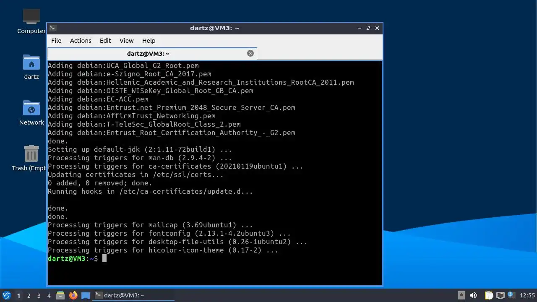Switch to workspace 4

tap(49, 296)
